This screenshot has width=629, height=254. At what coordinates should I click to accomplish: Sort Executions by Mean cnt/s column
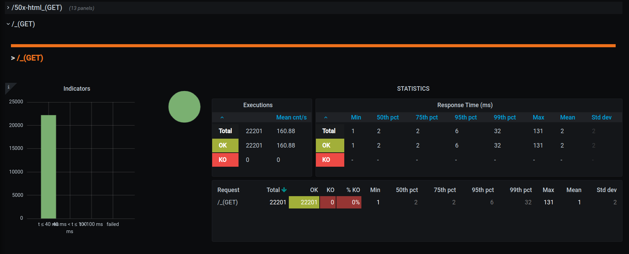(x=291, y=117)
